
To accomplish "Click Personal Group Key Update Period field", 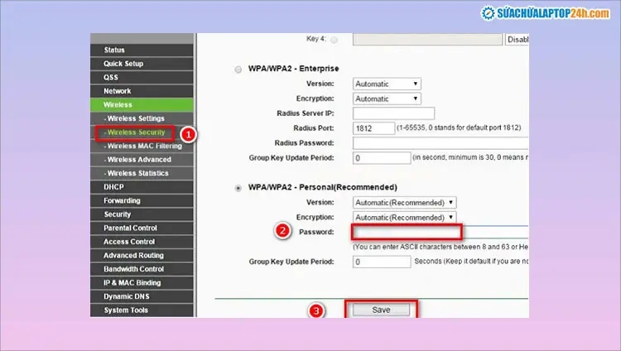I will [x=382, y=262].
